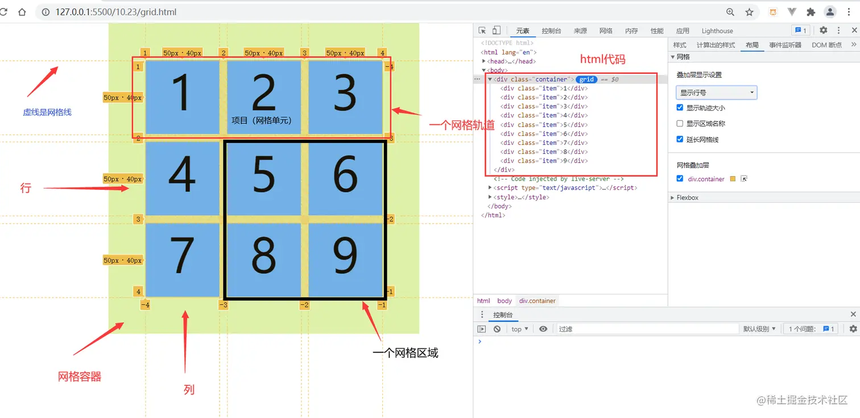Create live expression with eye icon

click(543, 329)
